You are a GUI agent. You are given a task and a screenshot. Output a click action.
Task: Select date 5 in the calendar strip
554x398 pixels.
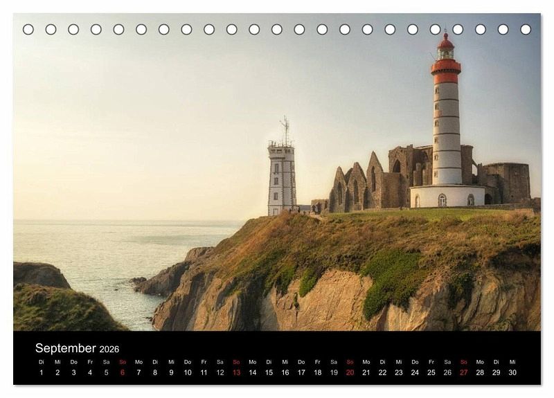pyautogui.click(x=107, y=372)
